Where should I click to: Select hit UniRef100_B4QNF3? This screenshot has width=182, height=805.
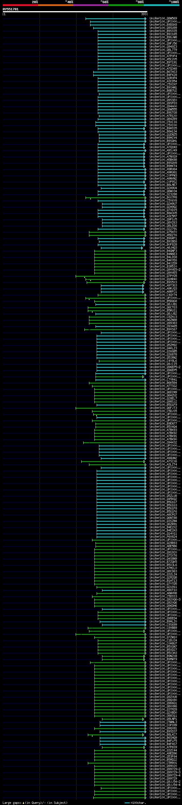pyautogui.click(x=163, y=251)
